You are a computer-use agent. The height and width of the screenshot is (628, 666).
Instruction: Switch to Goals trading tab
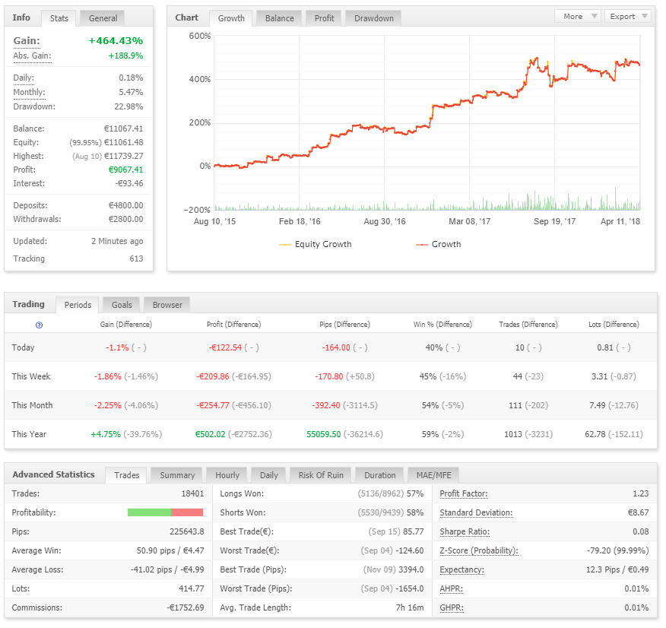(x=122, y=305)
